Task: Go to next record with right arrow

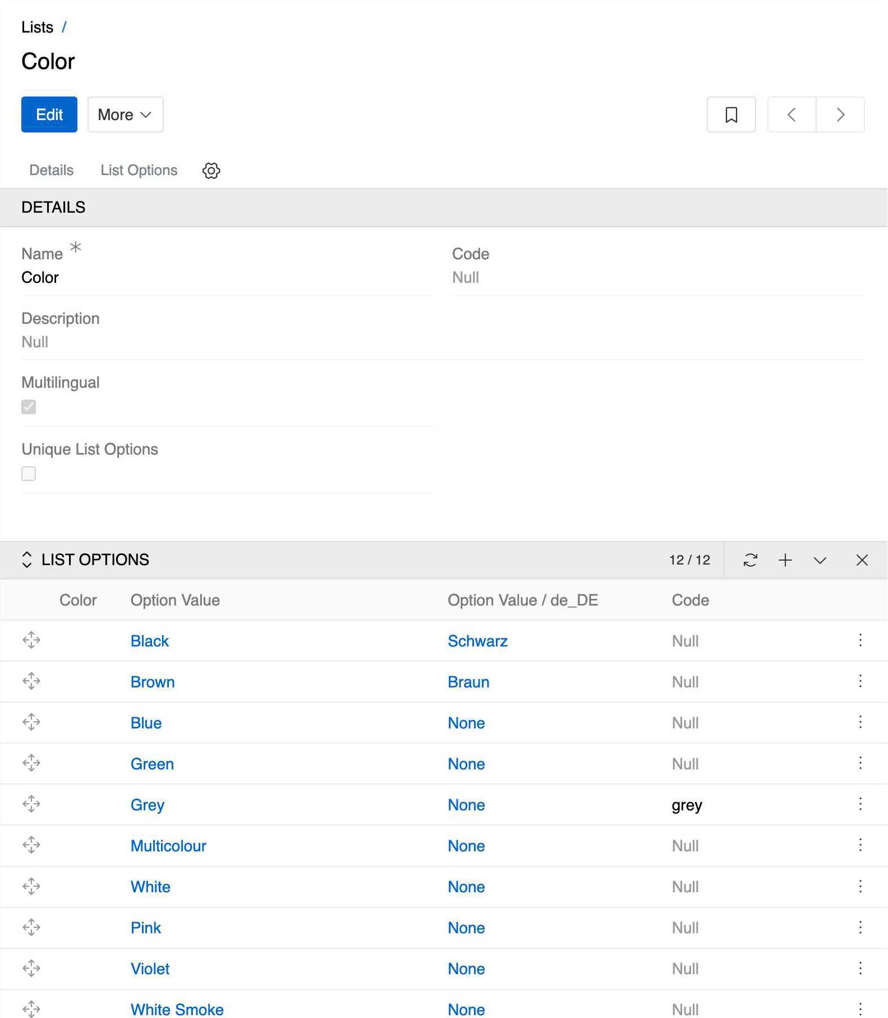Action: click(840, 114)
